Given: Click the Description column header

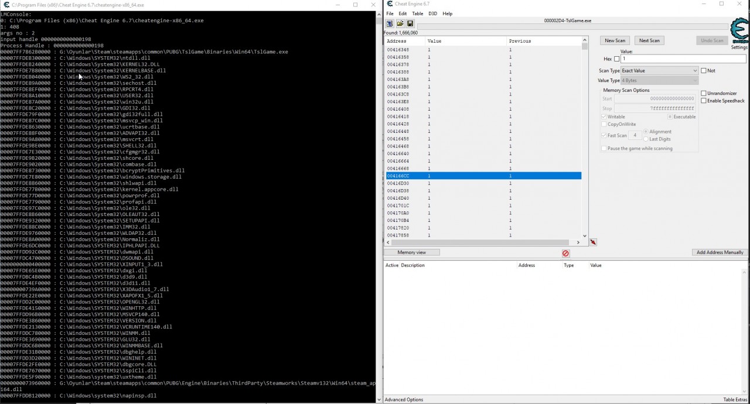Looking at the screenshot, I should [x=412, y=265].
